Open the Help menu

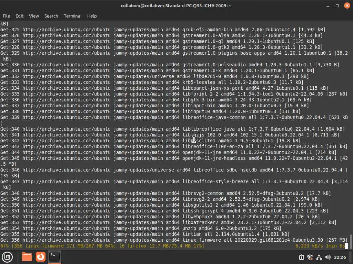(92, 16)
